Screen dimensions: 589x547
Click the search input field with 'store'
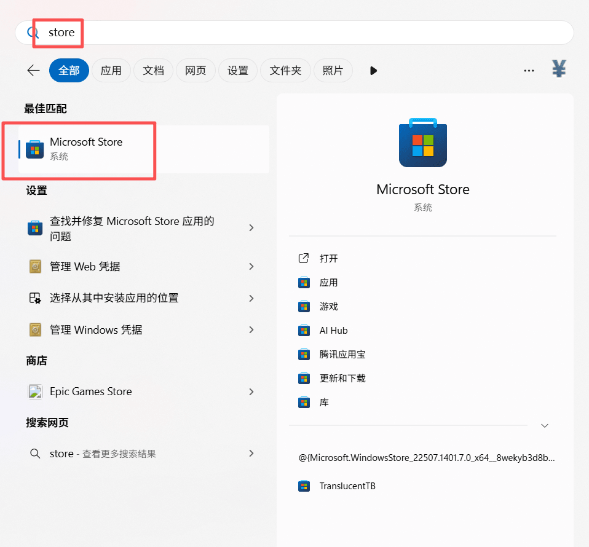[307, 33]
